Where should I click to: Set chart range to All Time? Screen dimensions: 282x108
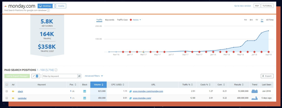click(x=270, y=20)
